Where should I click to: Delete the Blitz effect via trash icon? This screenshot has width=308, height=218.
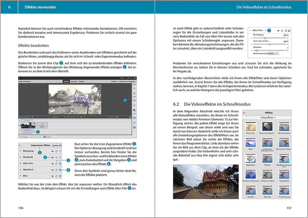pyautogui.click(x=60, y=176)
